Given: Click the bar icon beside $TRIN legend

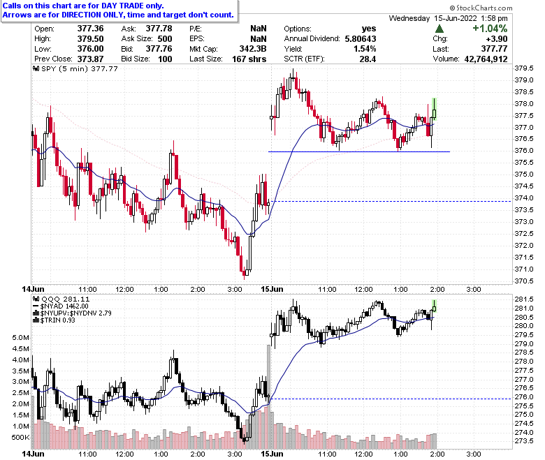Looking at the screenshot, I should point(36,320).
